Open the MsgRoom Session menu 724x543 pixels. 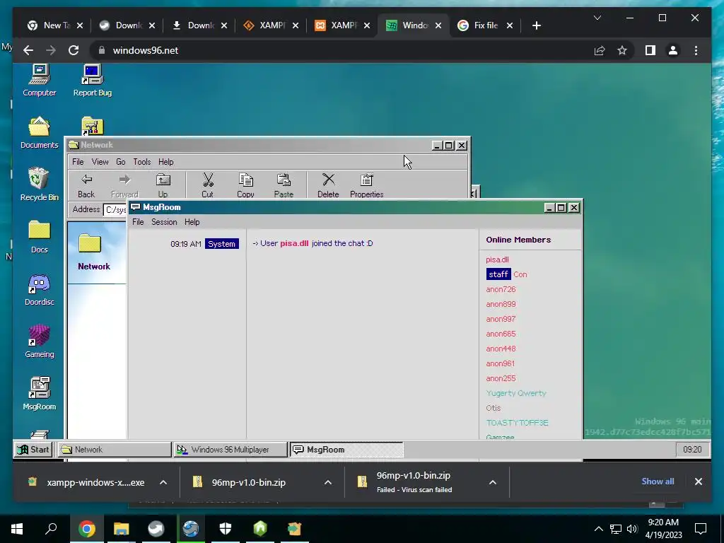(164, 221)
